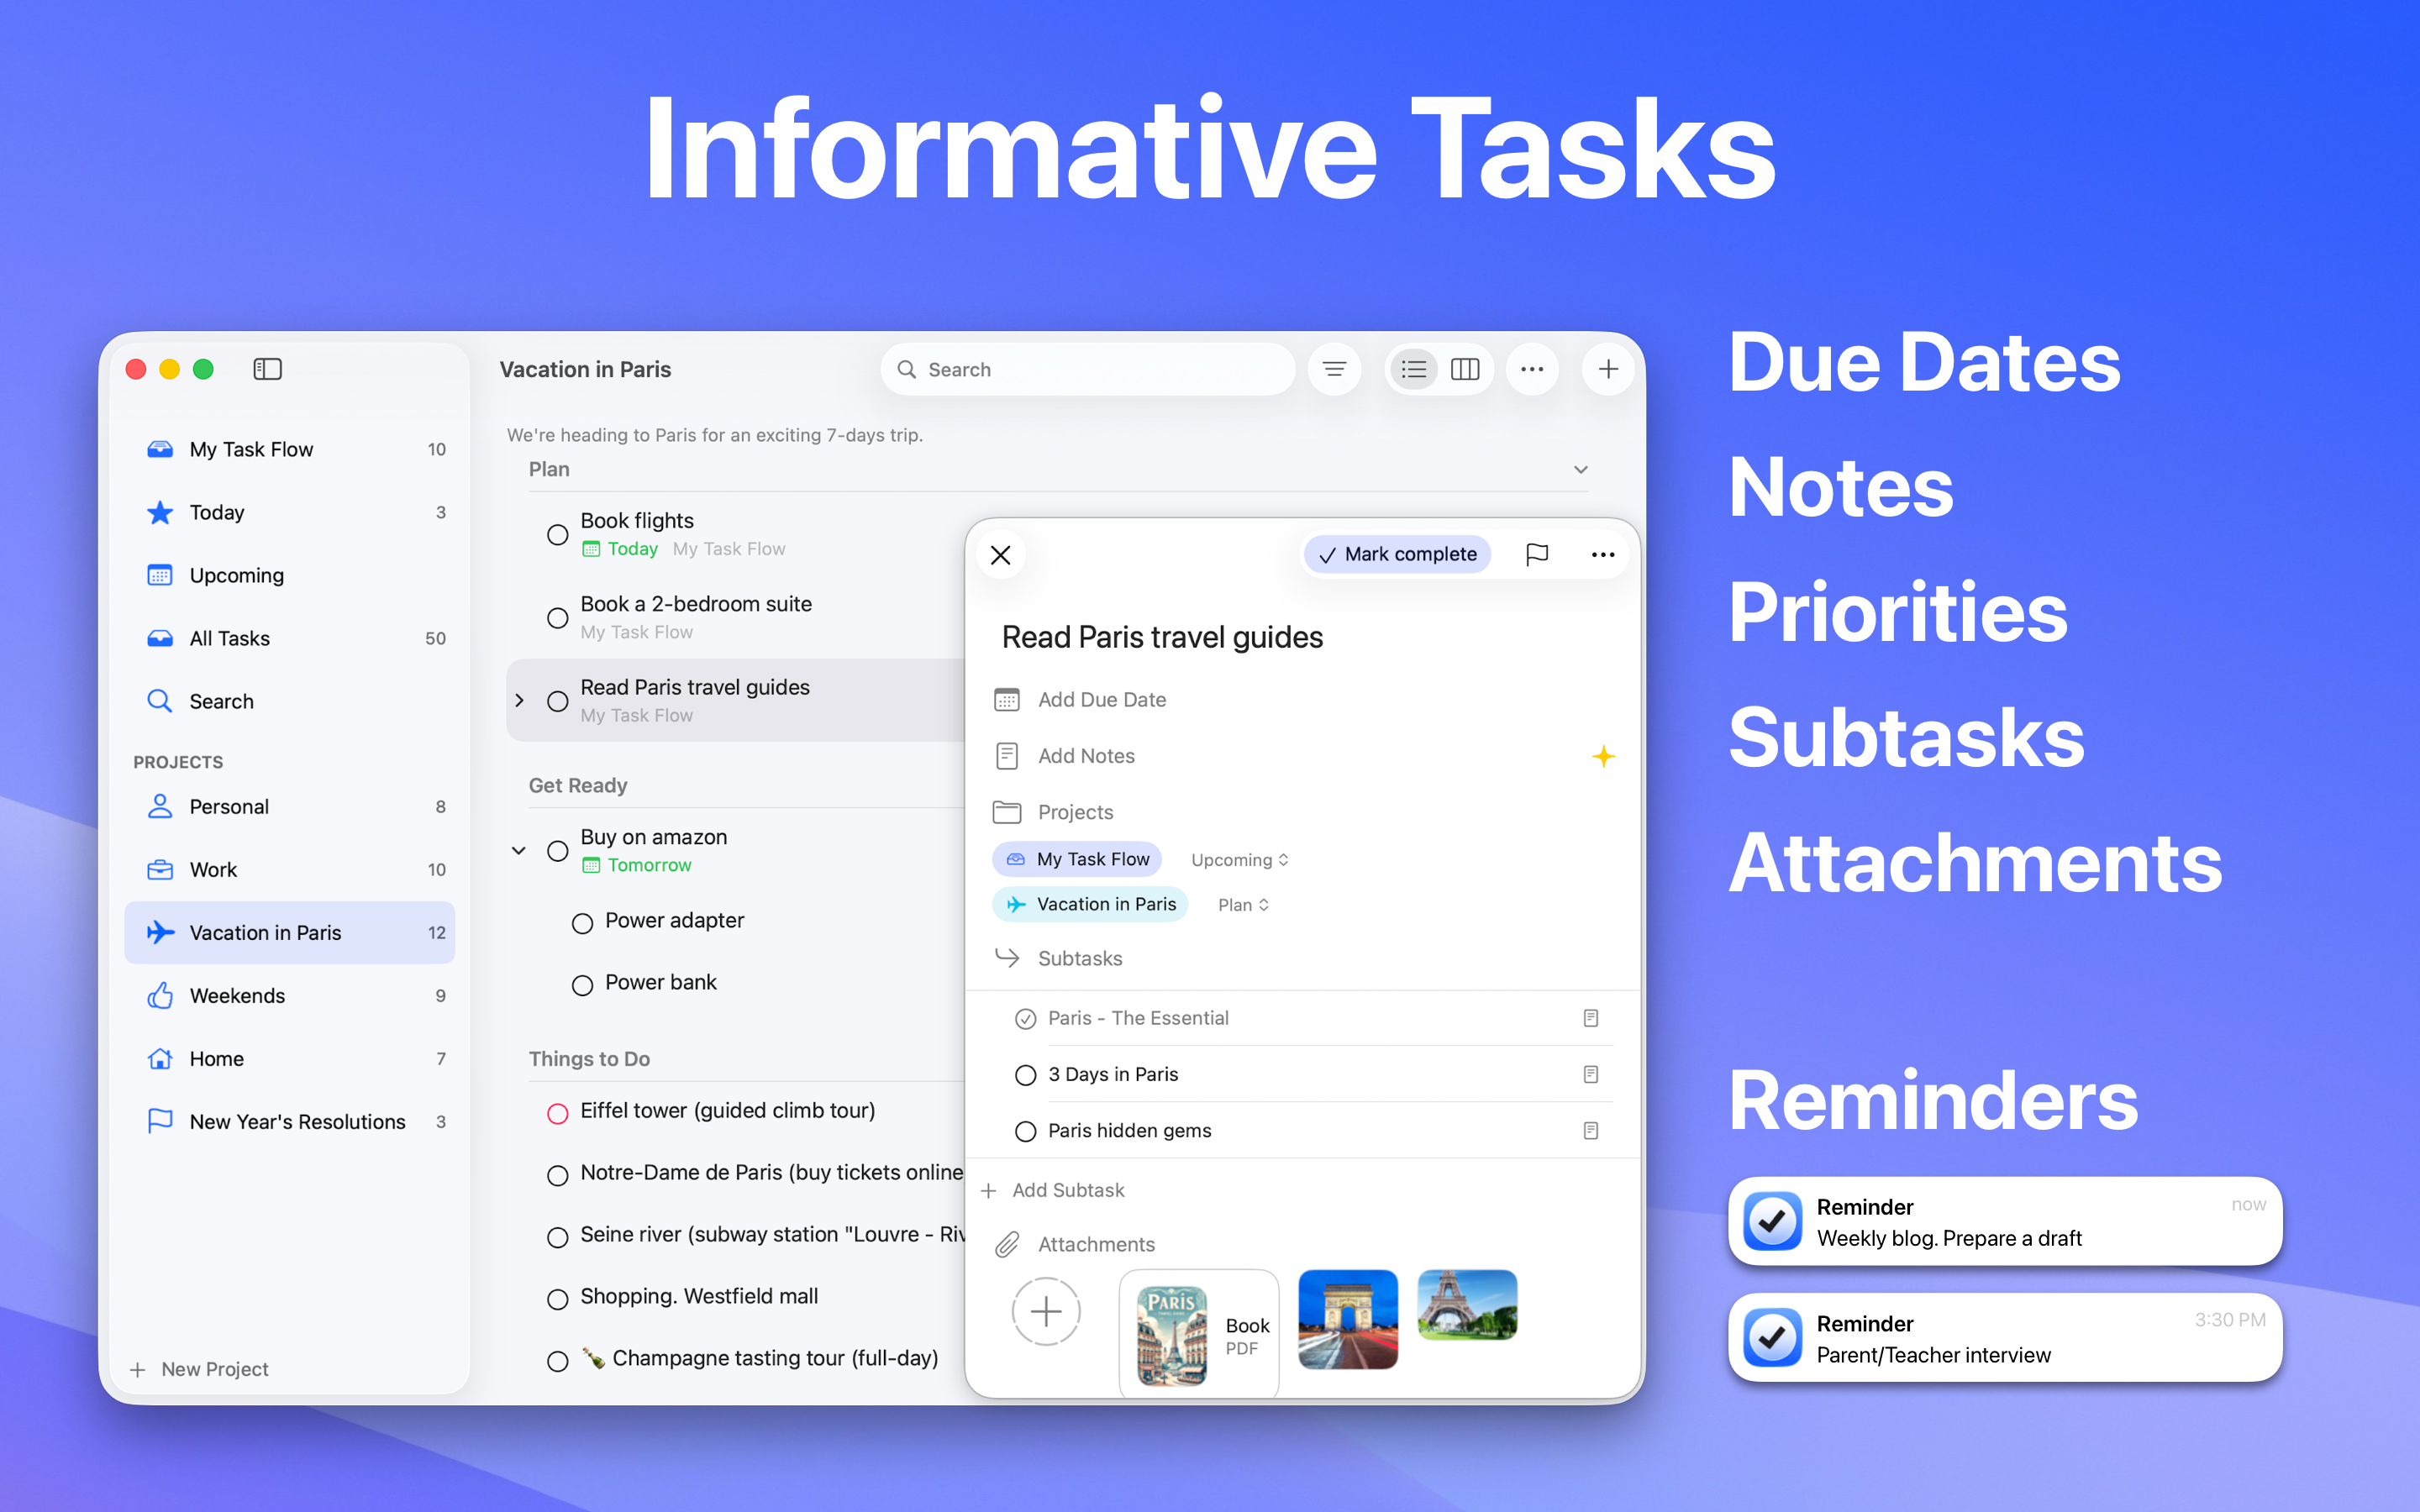The image size is (2420, 1512).
Task: Open Search in the sidebar
Action: 290,701
